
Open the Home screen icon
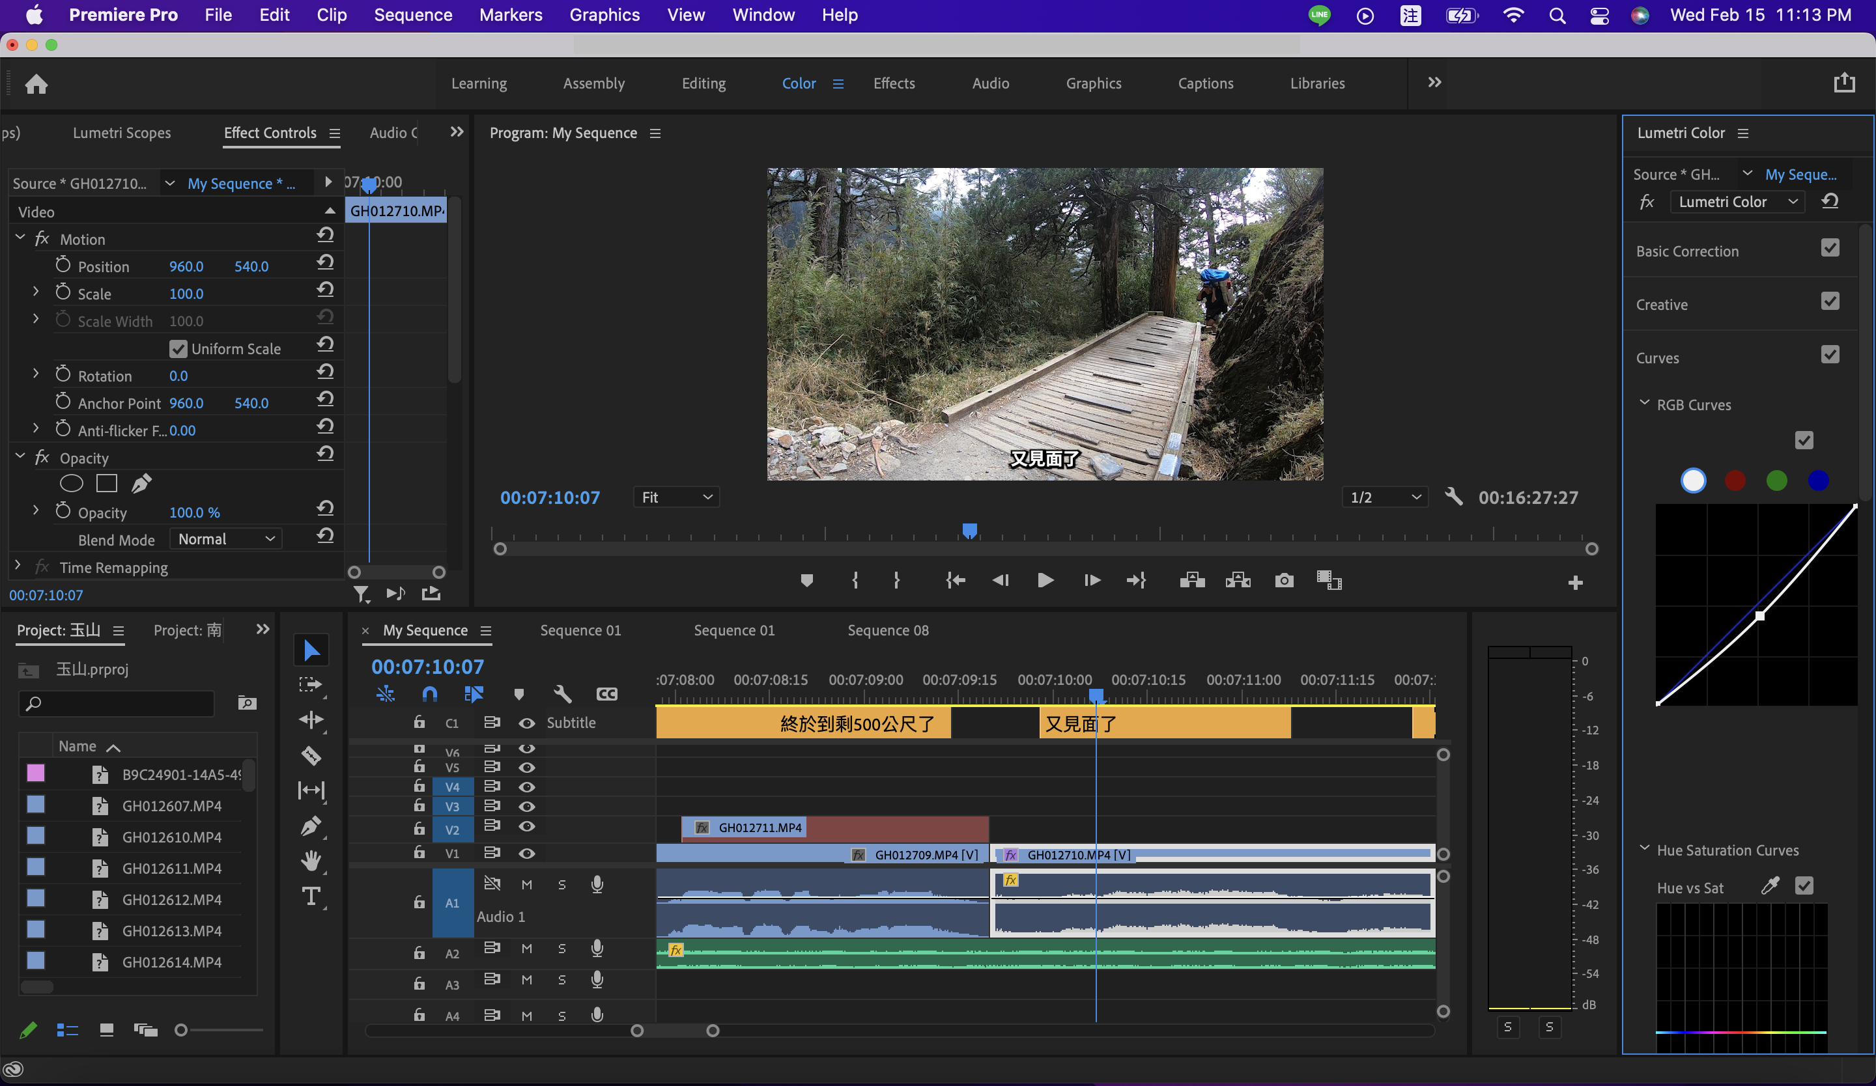(x=36, y=84)
